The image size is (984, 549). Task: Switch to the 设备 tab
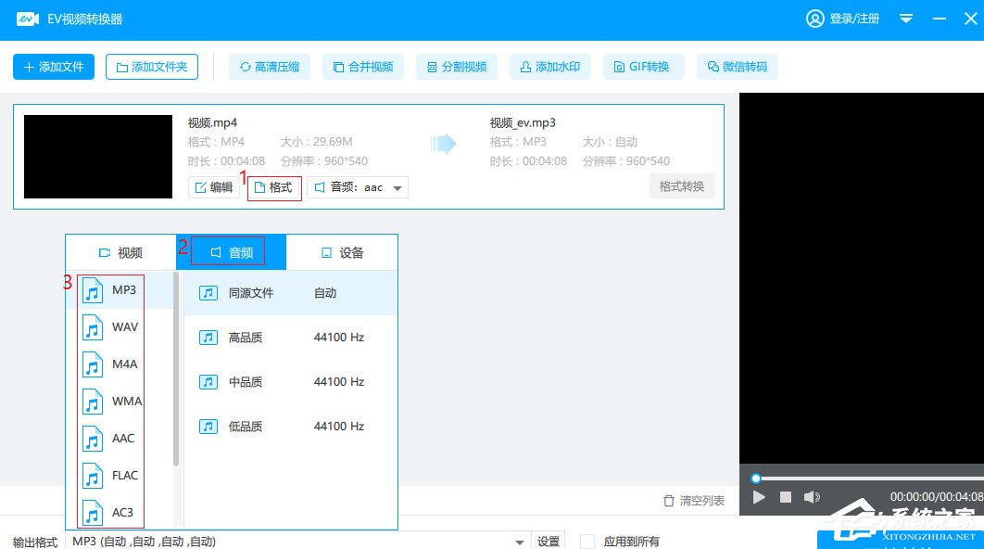[342, 251]
